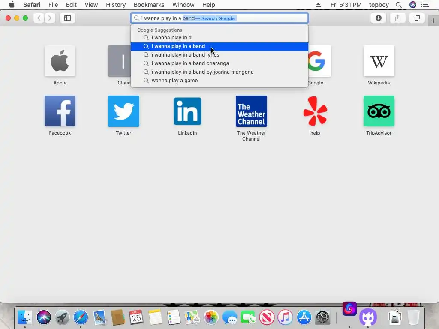Click the purple cat-face app in Dock
The height and width of the screenshot is (329, 439).
pos(368,317)
